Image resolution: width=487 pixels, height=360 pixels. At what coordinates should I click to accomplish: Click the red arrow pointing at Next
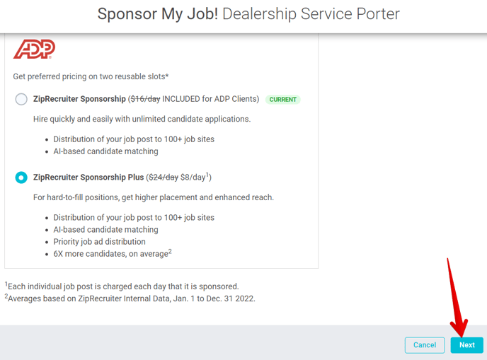(457, 298)
